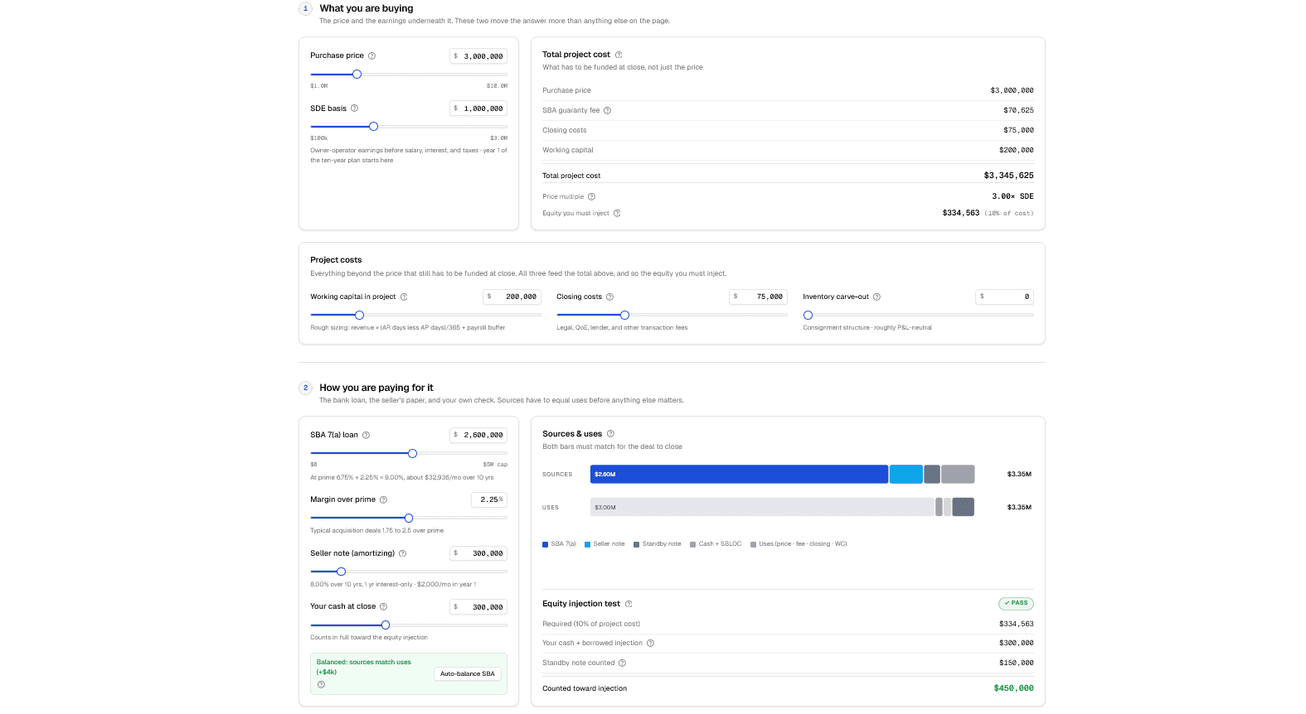1306x714 pixels.
Task: Click the SDE basis slider handle
Action: (373, 127)
